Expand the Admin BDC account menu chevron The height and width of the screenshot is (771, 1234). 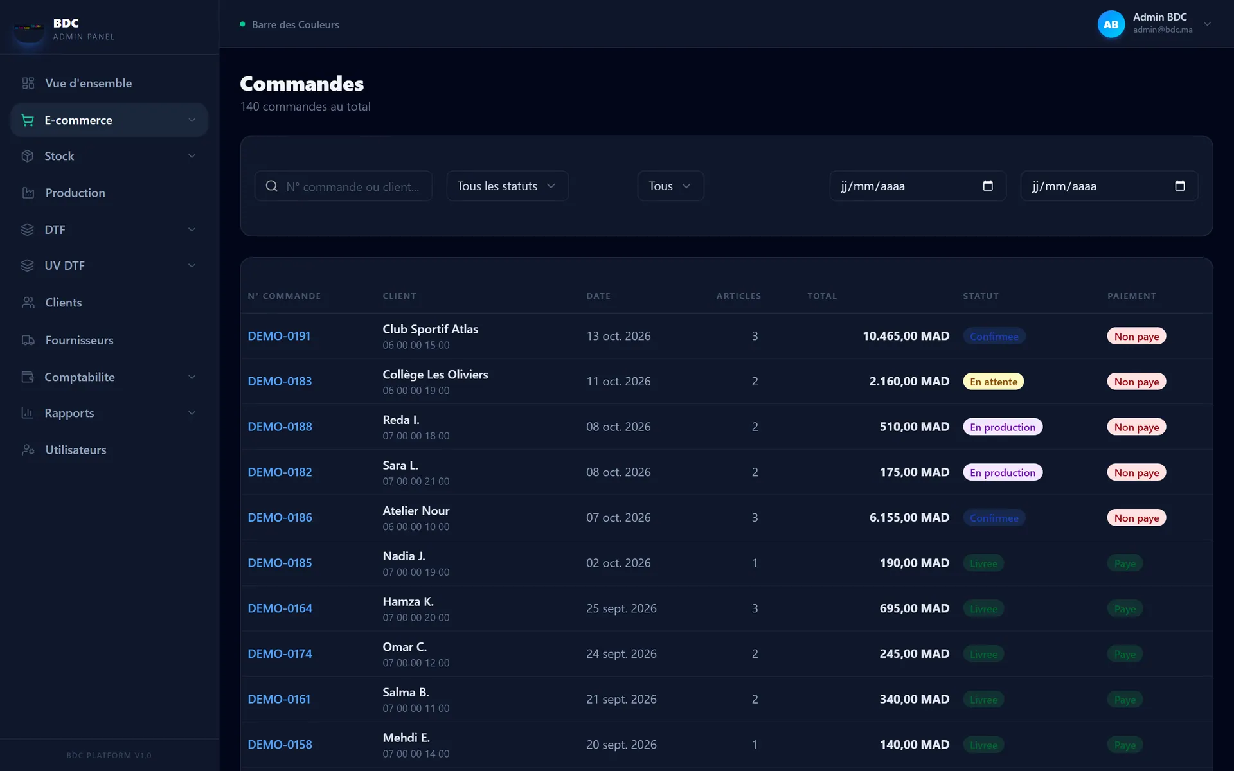coord(1208,24)
